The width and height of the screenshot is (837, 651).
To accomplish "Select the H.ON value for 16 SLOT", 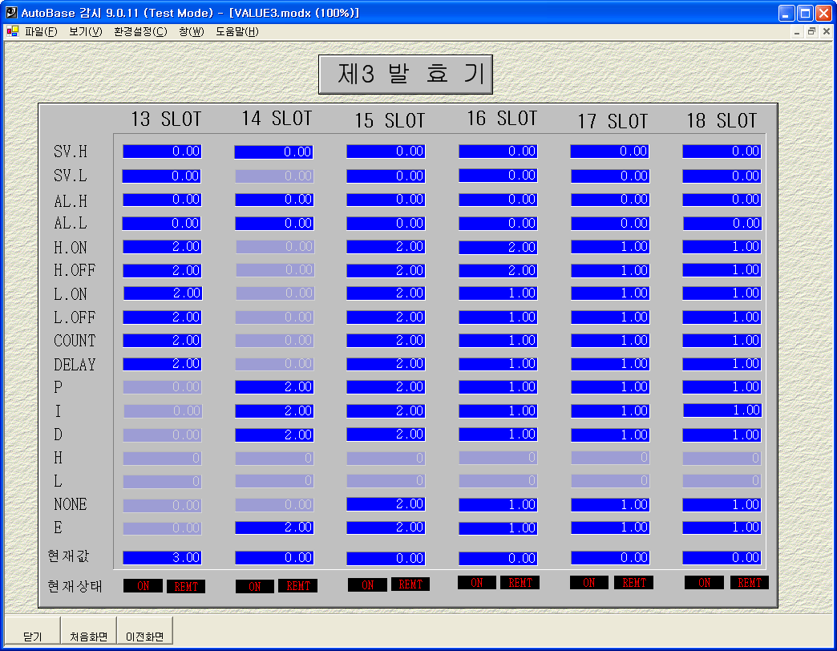I will coord(498,248).
